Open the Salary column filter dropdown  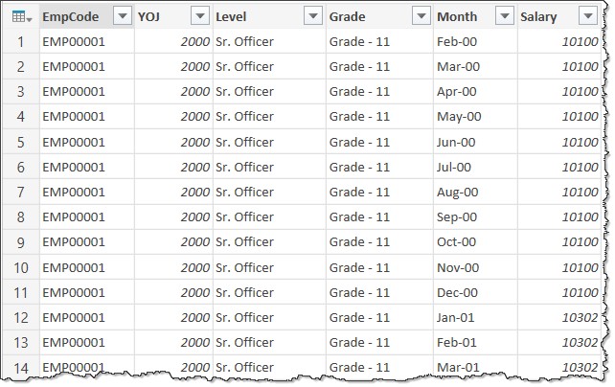pos(585,17)
